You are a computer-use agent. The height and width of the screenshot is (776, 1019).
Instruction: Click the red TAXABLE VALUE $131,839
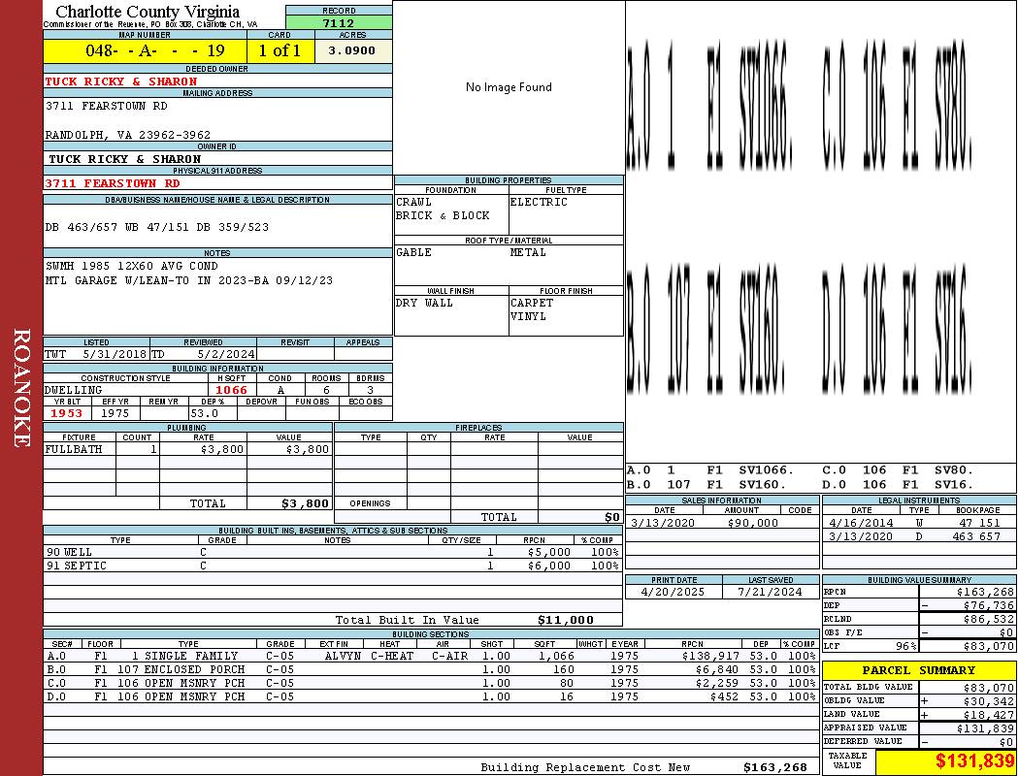(974, 761)
